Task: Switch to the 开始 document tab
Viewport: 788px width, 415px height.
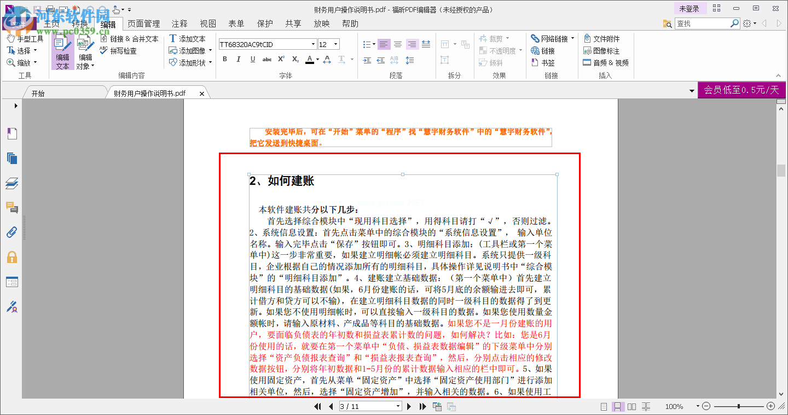Action: click(x=38, y=93)
